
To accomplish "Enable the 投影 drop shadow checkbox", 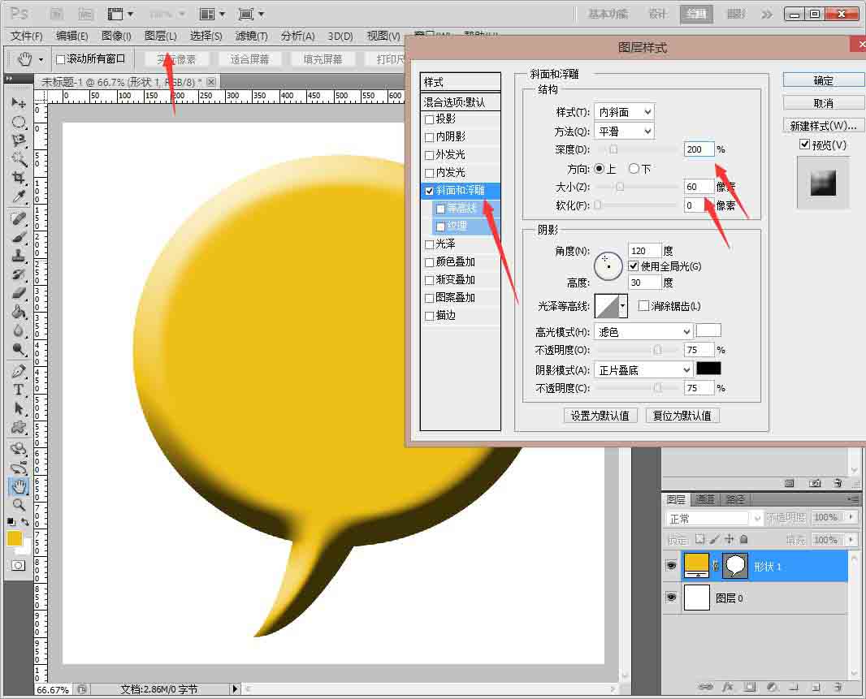I will 429,119.
